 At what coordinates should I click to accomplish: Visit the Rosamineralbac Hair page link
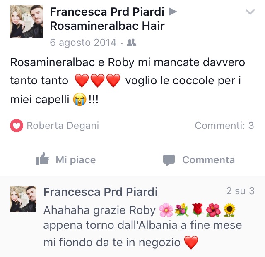click(107, 26)
